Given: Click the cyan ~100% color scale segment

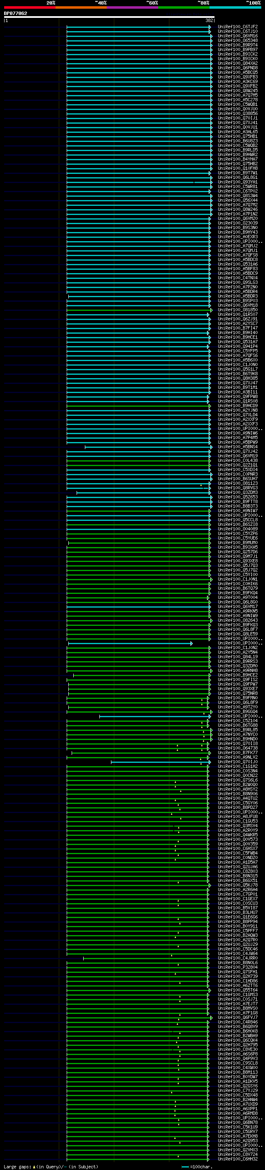Looking at the screenshot, I should (x=235, y=7).
